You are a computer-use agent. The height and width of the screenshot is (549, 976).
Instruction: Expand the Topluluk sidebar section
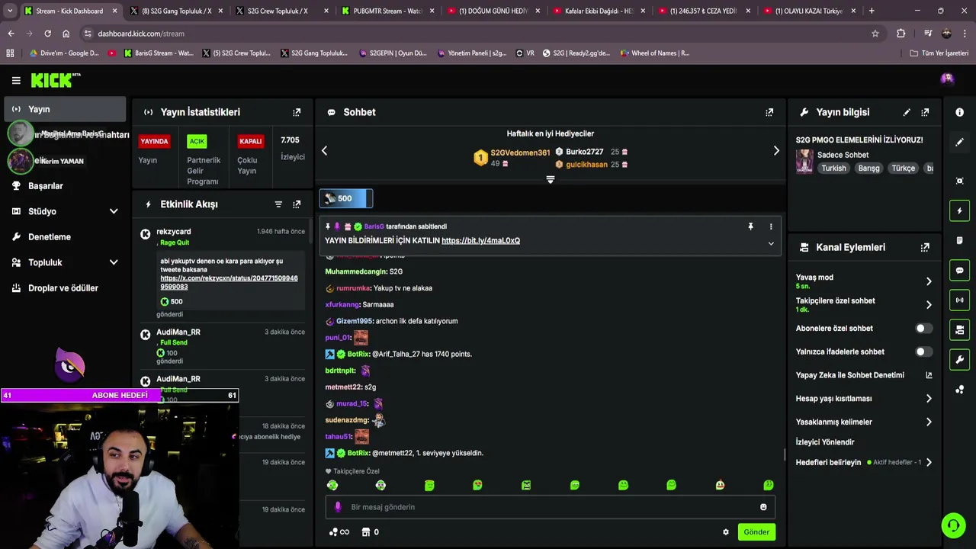click(x=114, y=262)
